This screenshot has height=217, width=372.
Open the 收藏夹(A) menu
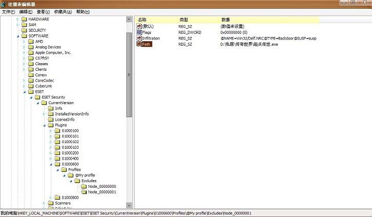[63, 12]
